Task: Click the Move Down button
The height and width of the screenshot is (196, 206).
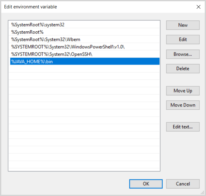Action: tap(183, 105)
